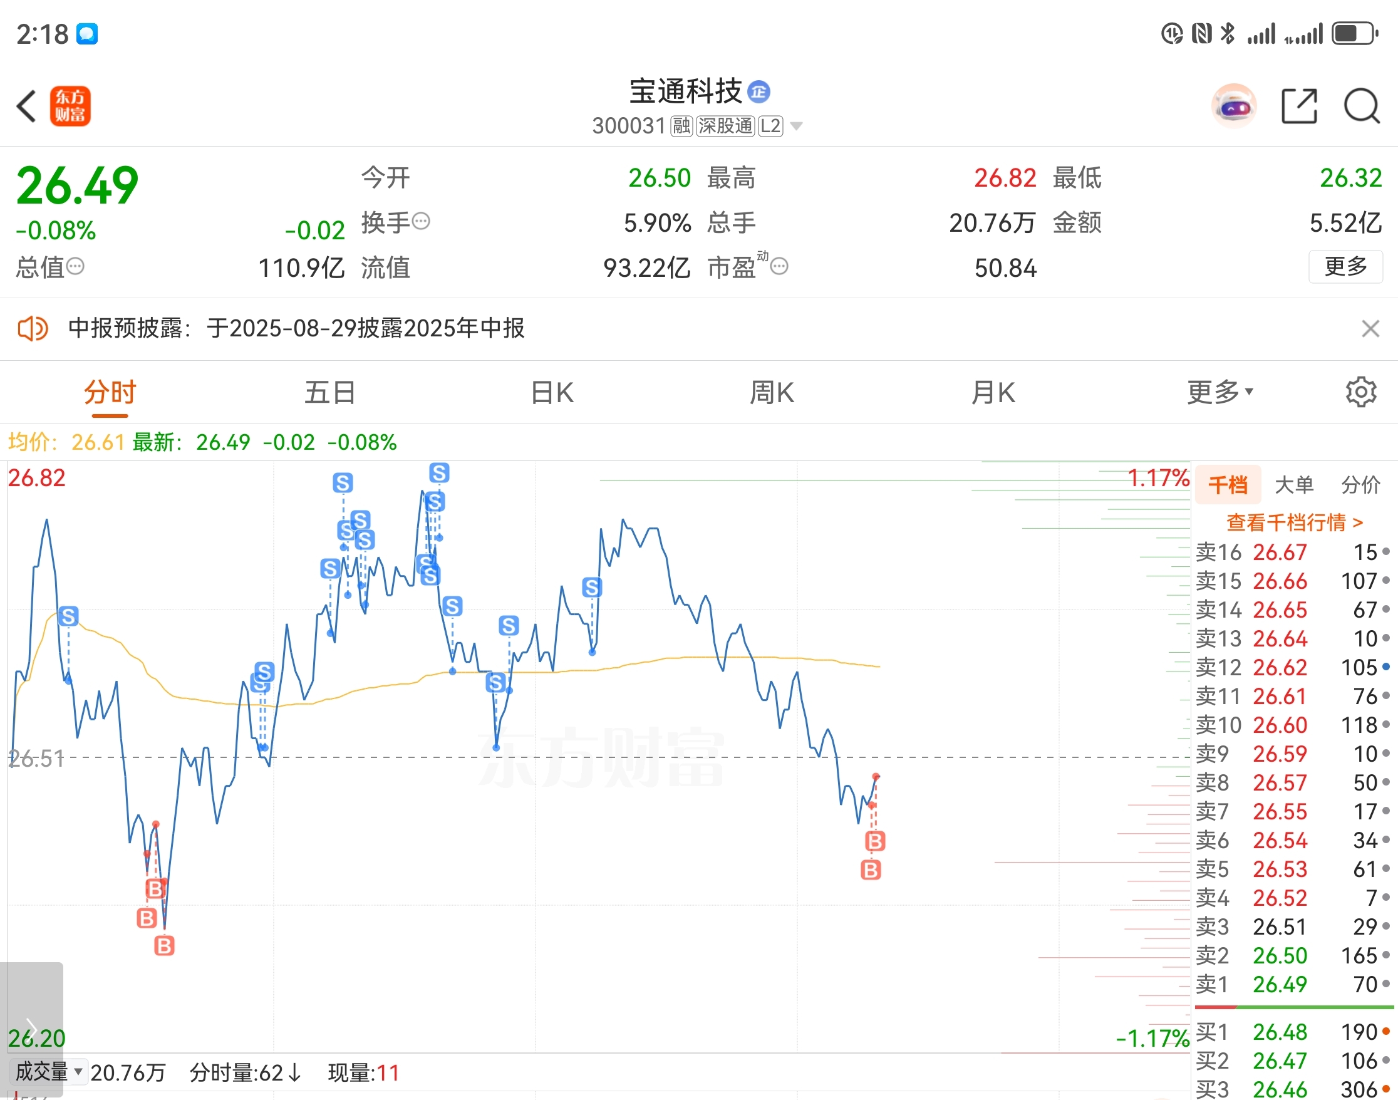The height and width of the screenshot is (1100, 1398).
Task: Tap the back arrow icon
Action: click(x=26, y=106)
